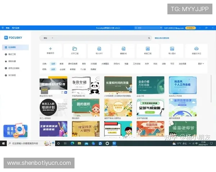The image size is (216, 172).
Task: Click the Focusky icon on the taskbar
Action: tap(114, 143)
